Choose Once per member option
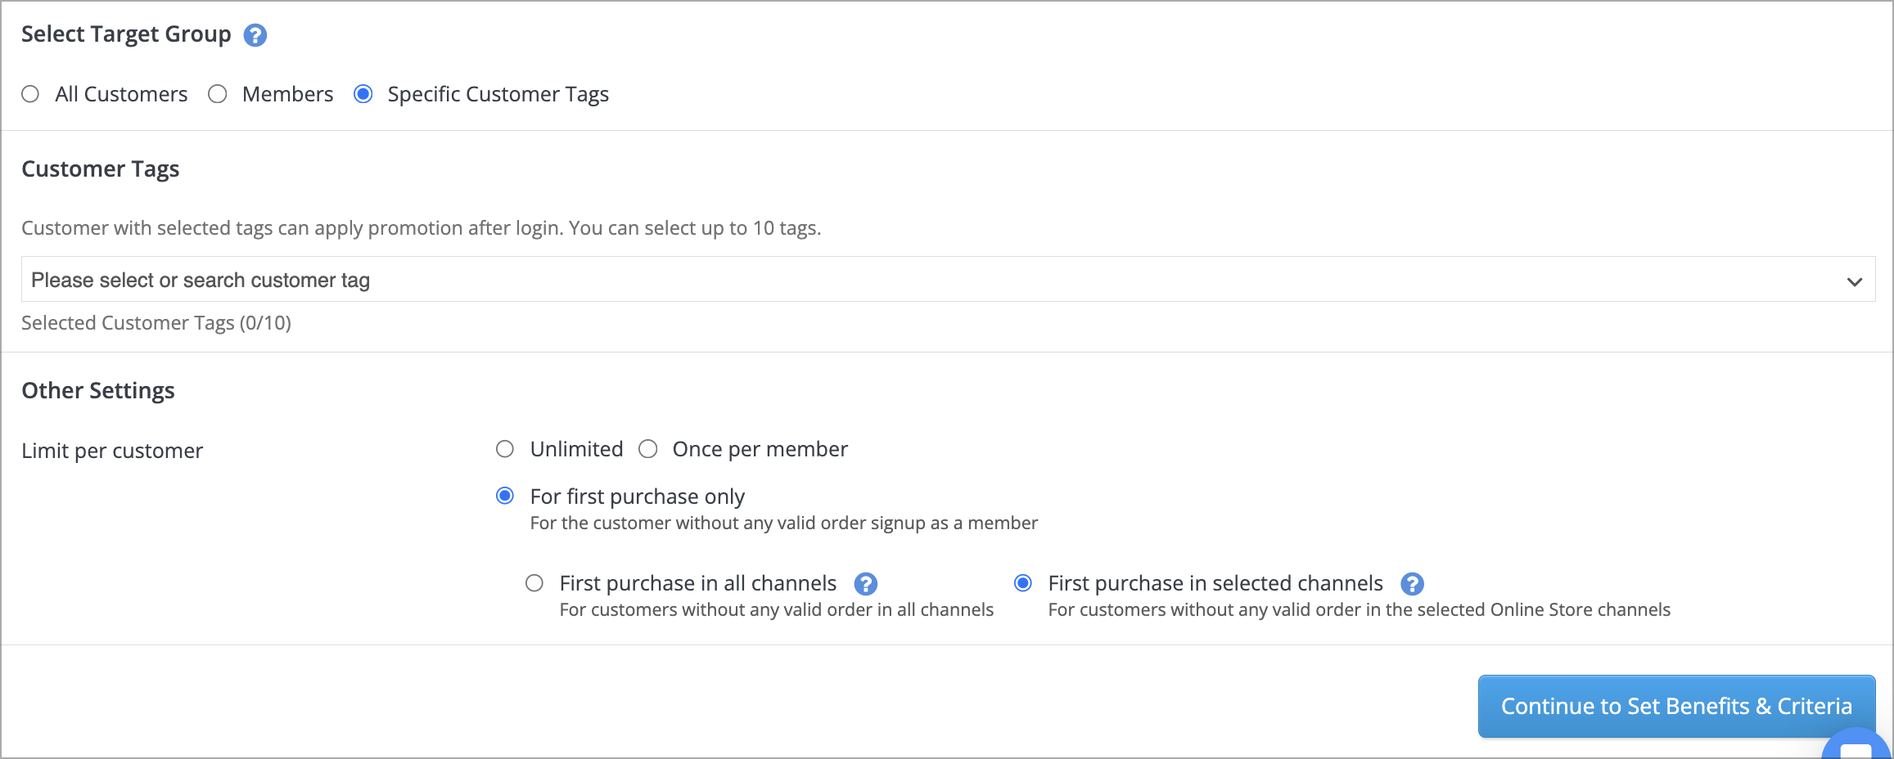Screen dimensions: 1894x759 point(648,449)
